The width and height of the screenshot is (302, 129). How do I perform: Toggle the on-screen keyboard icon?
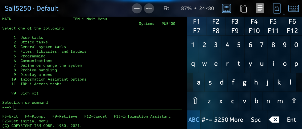coord(293,8)
